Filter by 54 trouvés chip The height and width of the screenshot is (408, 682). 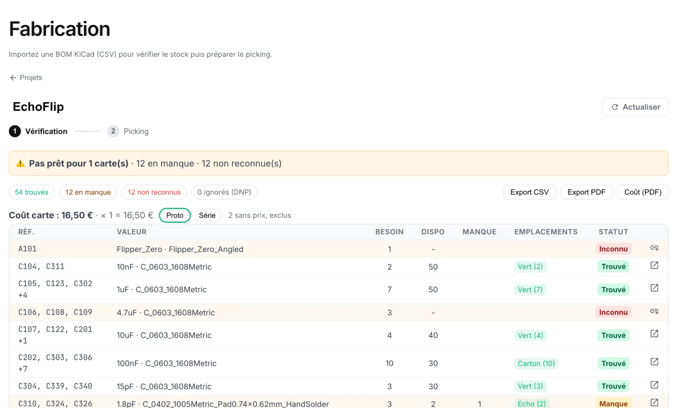[32, 192]
